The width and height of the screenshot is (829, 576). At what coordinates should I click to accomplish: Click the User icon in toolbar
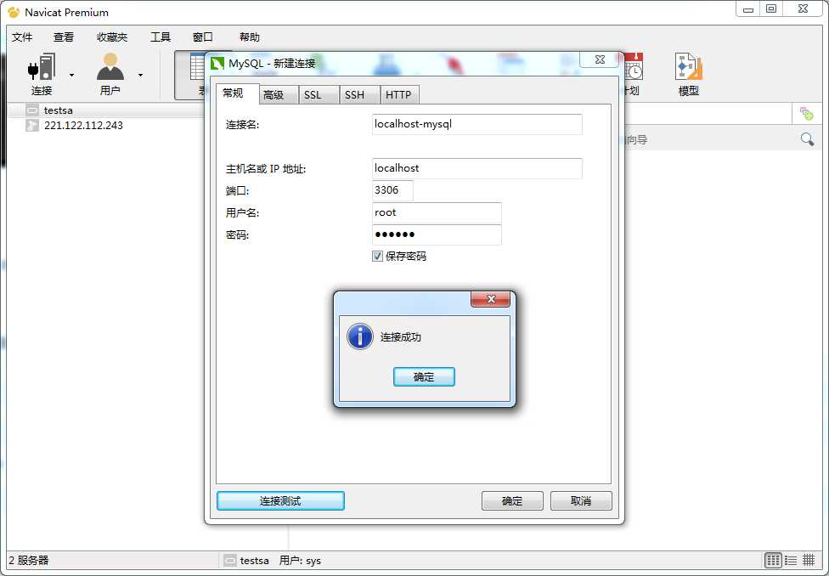pyautogui.click(x=110, y=67)
